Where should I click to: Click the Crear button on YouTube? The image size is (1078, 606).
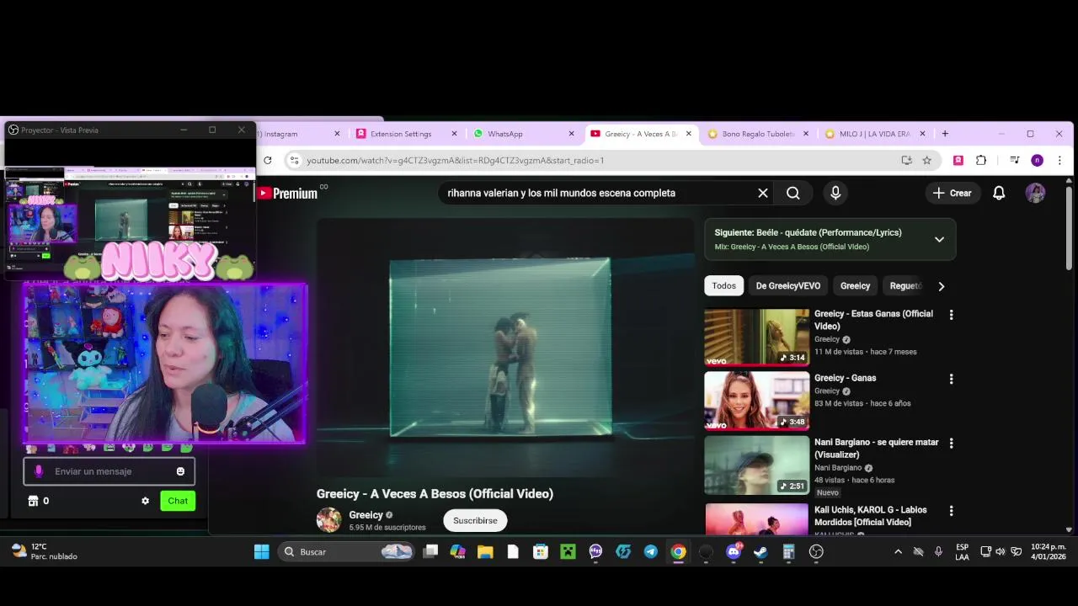tap(952, 193)
